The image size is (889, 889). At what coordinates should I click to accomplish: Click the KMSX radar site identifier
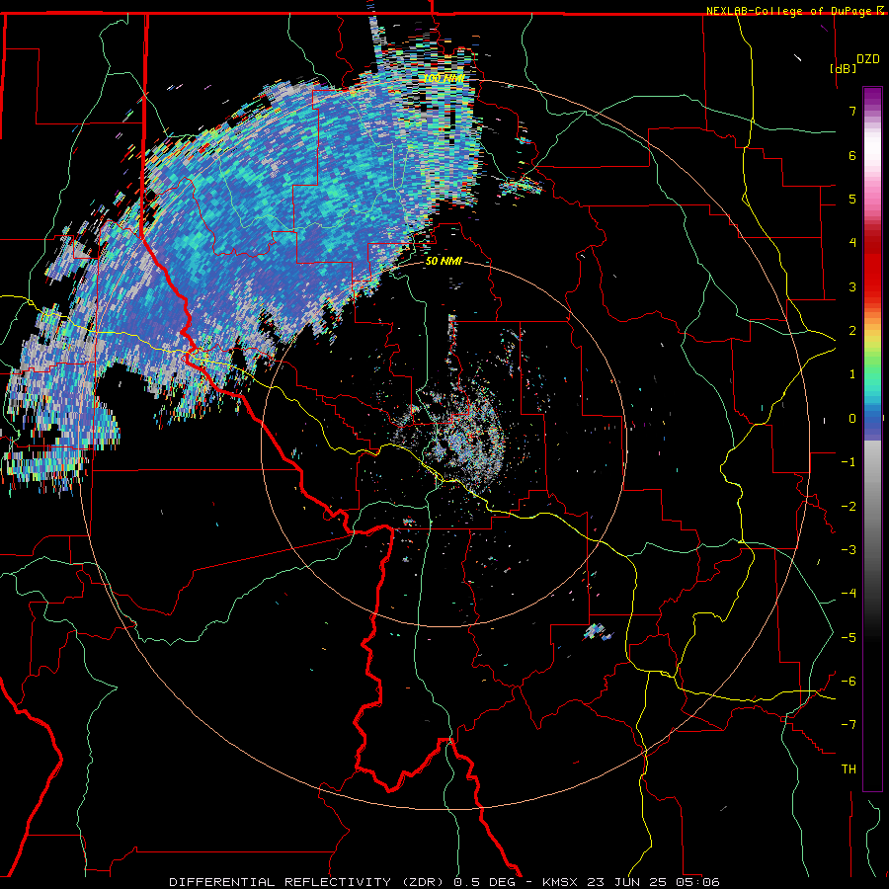click(560, 882)
